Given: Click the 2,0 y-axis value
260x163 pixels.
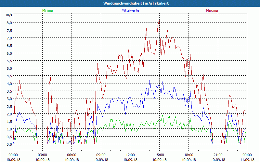Looking at the screenshot, I should [9, 114].
